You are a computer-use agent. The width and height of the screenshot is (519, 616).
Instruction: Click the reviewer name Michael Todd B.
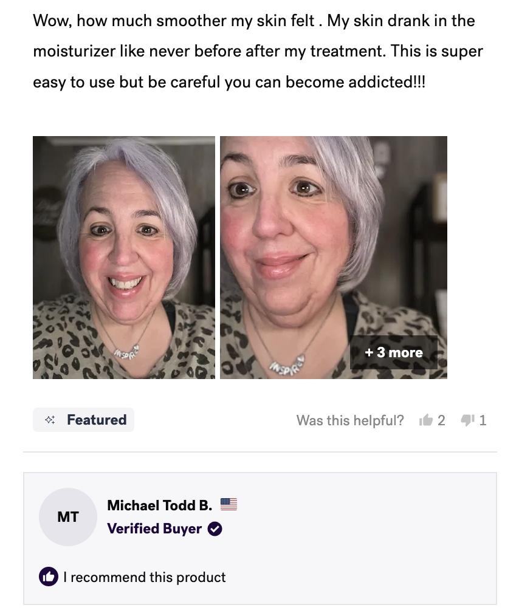[x=159, y=505]
